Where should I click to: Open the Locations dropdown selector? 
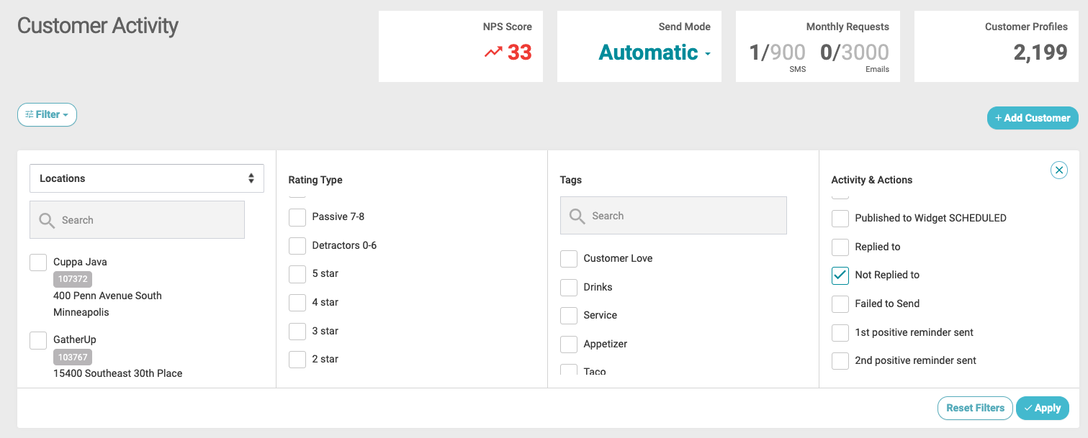(x=147, y=178)
